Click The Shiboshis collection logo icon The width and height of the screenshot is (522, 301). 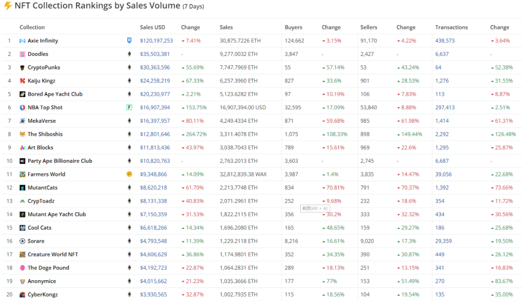[22, 134]
